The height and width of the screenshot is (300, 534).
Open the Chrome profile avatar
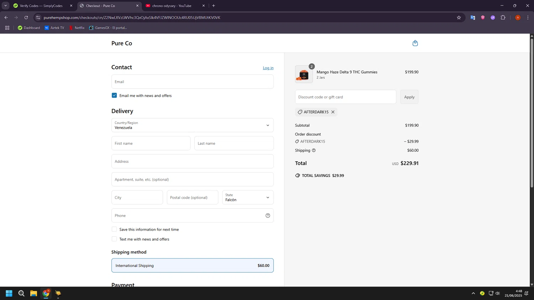pos(518,17)
